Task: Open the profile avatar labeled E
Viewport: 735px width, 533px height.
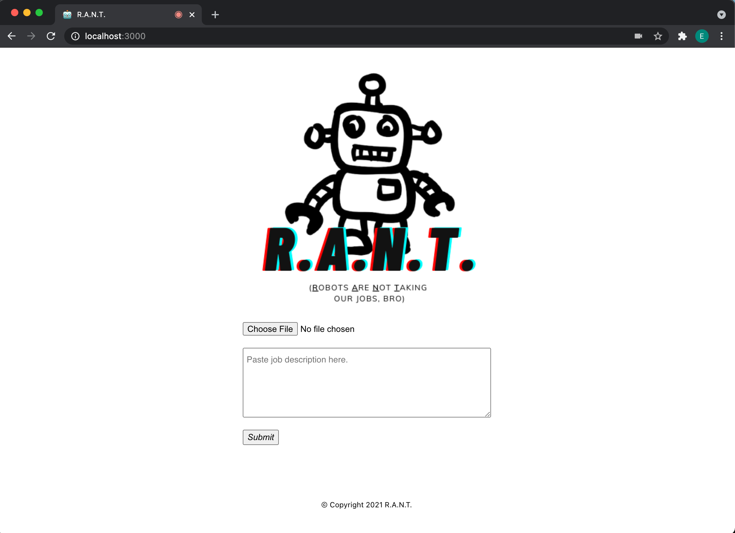Action: (702, 36)
